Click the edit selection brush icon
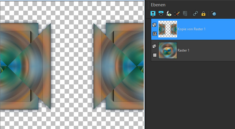 pos(177,14)
